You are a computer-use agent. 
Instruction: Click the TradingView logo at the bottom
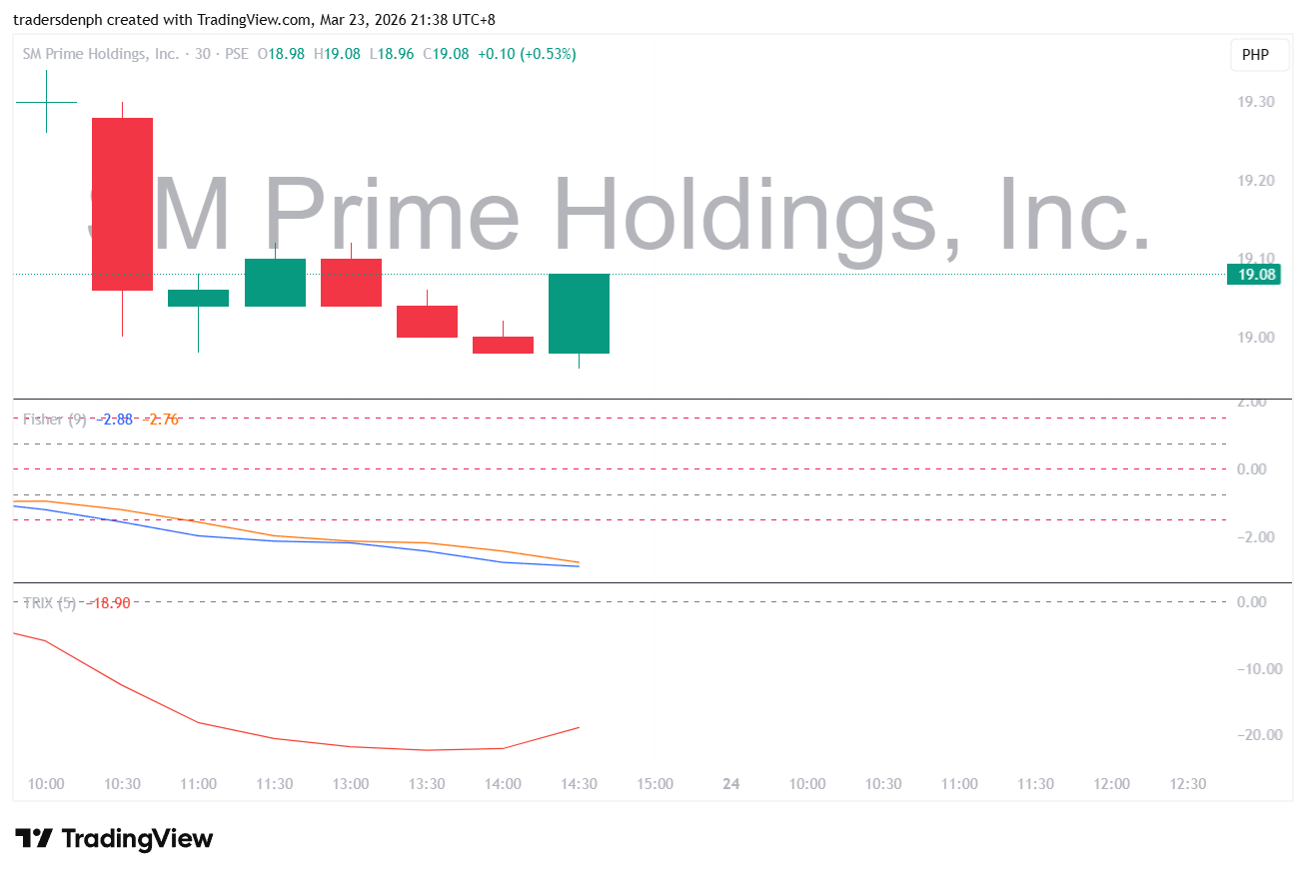tap(114, 838)
